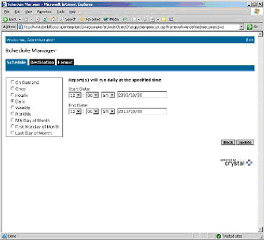Open the Search pane from toolbar
Viewport: 264px width, 240px height.
pyautogui.click(x=68, y=19)
